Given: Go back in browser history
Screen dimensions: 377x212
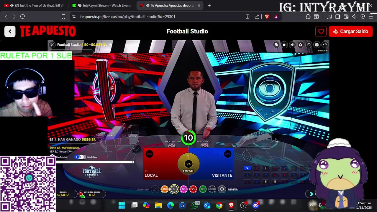Looking at the screenshot, I should [6, 17].
